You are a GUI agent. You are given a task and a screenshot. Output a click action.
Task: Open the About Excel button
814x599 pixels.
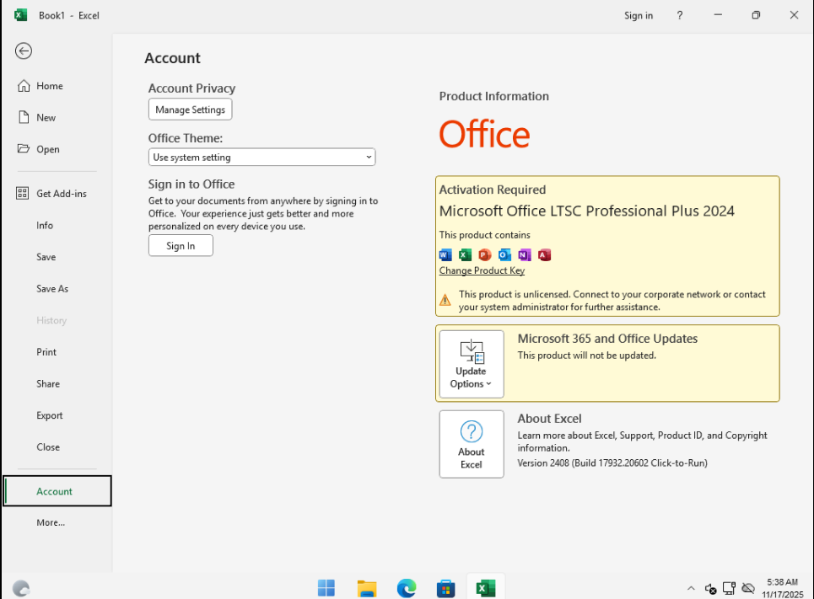pos(471,444)
